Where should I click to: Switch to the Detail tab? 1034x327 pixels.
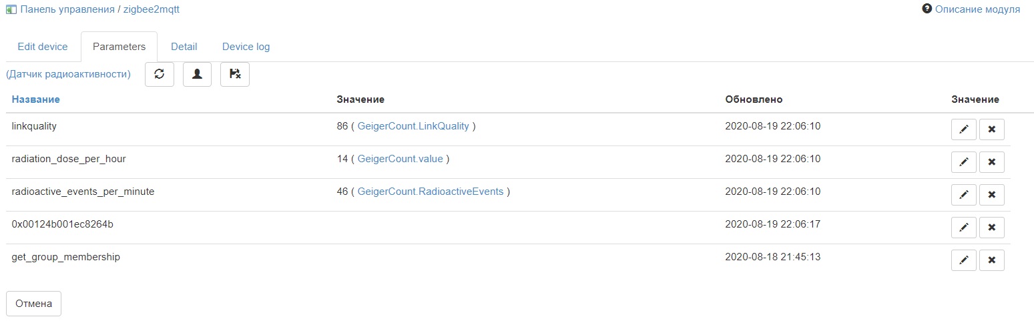(184, 47)
